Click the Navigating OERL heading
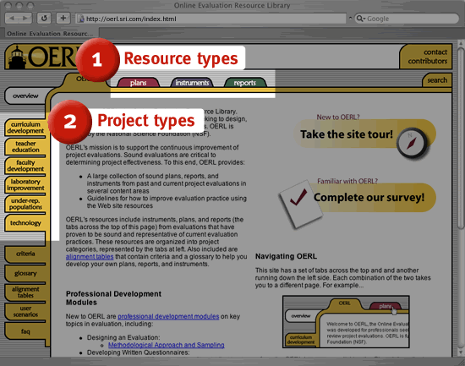 point(286,256)
